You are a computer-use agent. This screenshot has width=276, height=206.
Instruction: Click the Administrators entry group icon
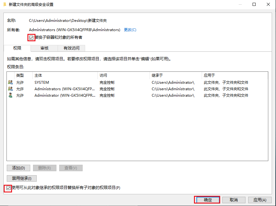[10, 89]
